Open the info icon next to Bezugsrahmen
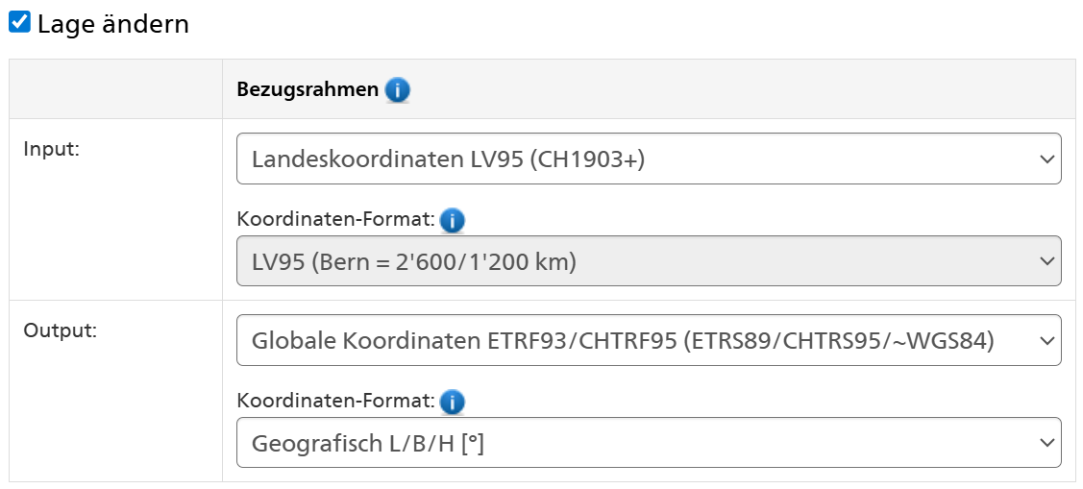The height and width of the screenshot is (489, 1083). click(397, 90)
